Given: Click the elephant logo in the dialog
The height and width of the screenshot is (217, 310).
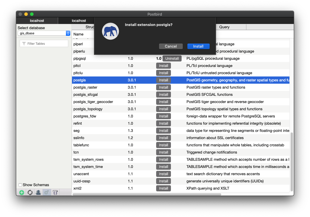Looking at the screenshot, I should point(110,31).
